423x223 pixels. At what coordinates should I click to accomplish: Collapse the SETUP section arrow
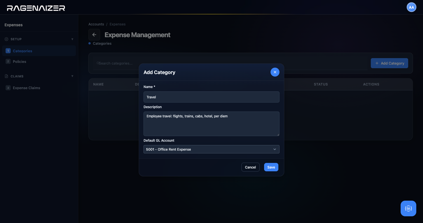point(72,39)
